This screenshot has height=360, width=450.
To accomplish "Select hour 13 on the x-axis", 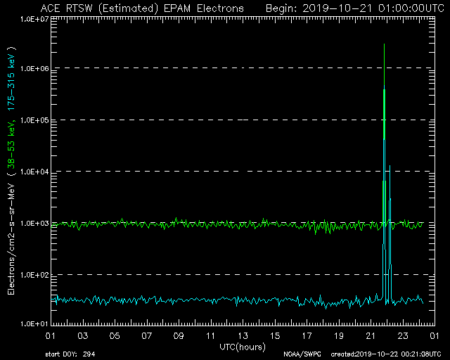I will pos(243,337).
